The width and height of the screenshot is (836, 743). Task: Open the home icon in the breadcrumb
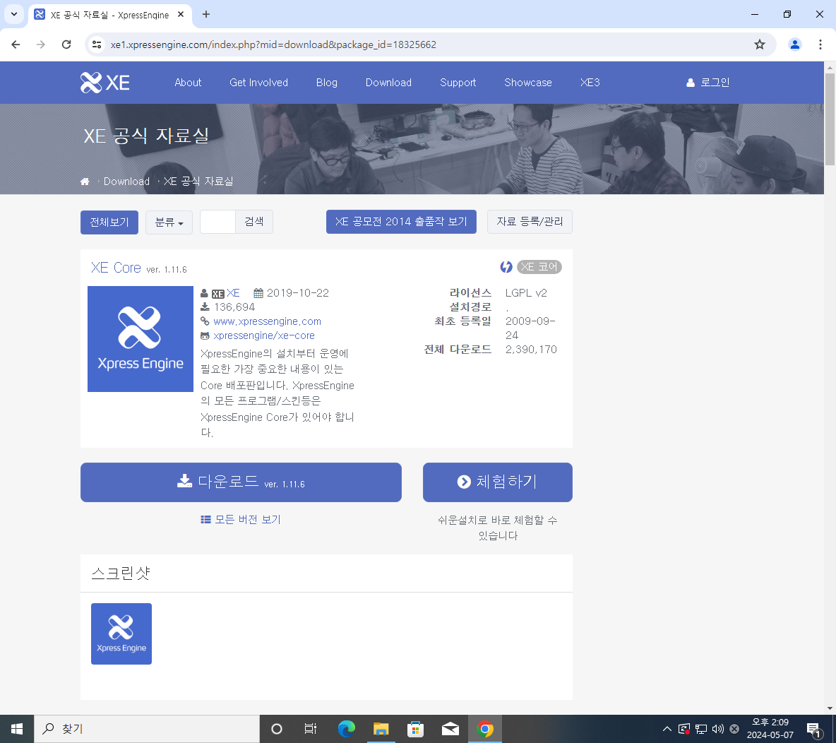coord(85,182)
